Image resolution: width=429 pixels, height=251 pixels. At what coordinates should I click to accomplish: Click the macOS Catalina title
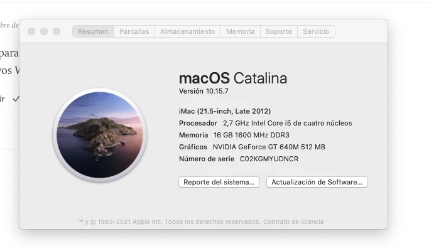point(233,78)
